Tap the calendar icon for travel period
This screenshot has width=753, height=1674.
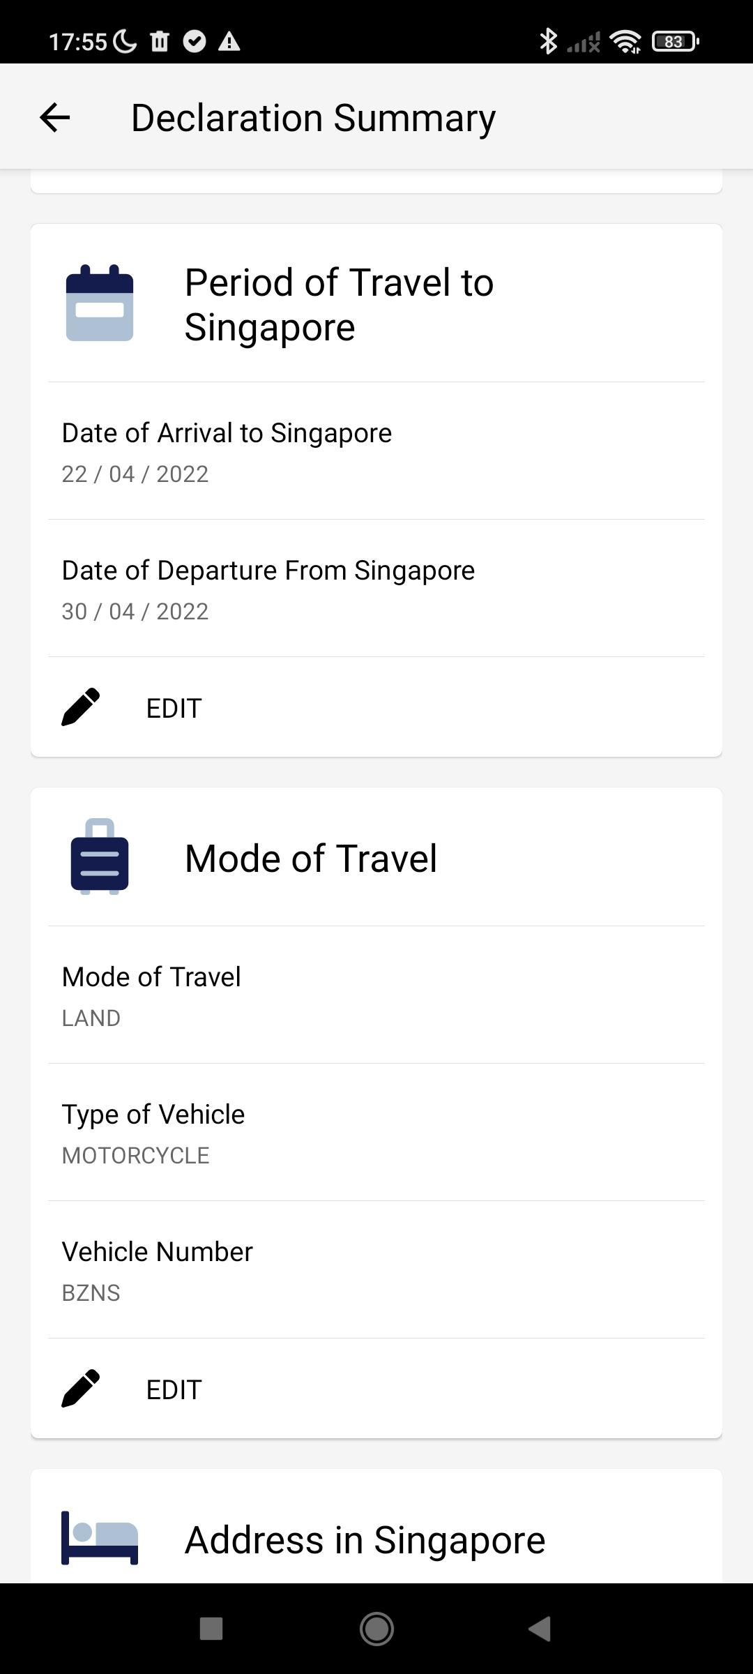click(100, 303)
